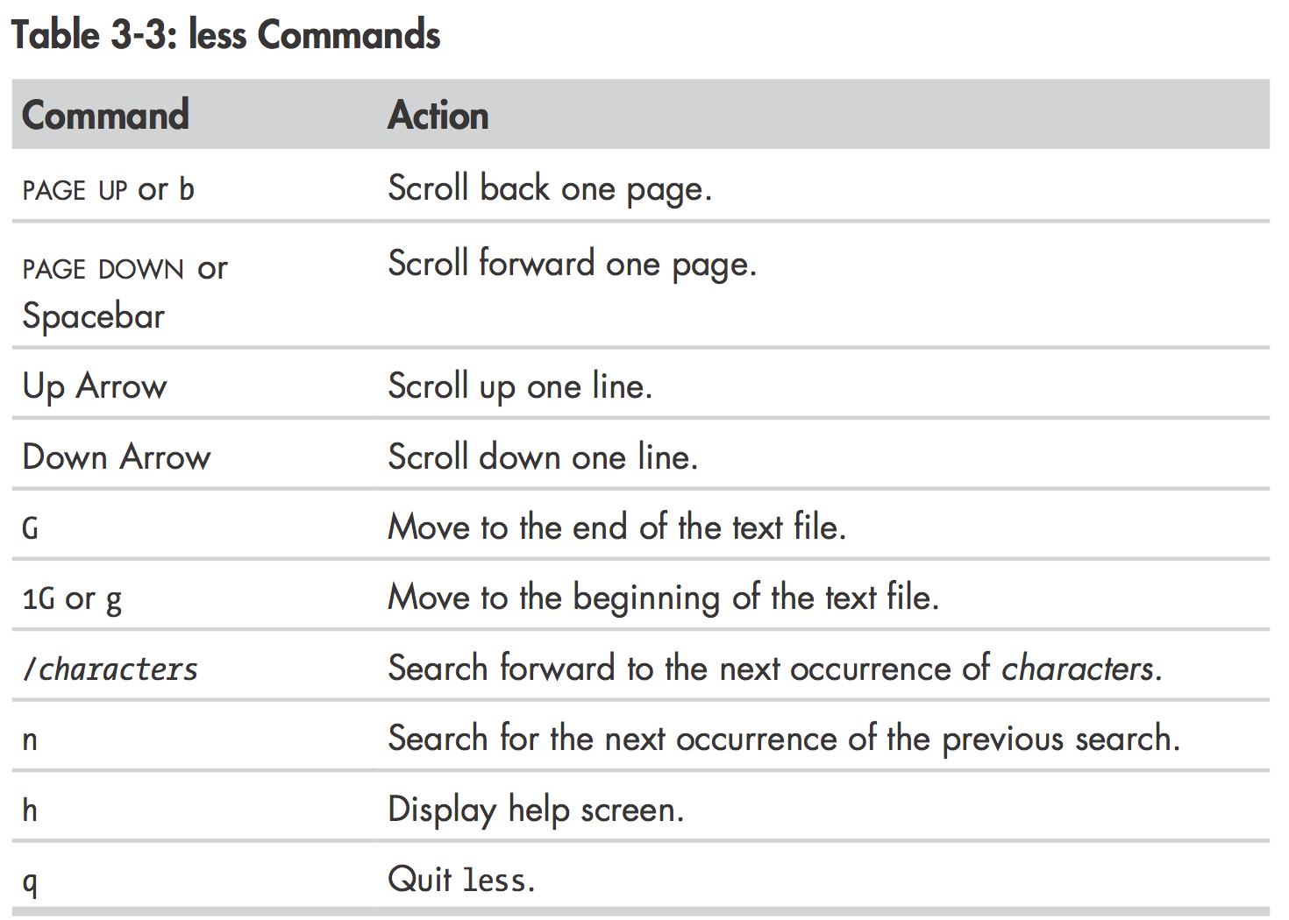The image size is (1289, 920).
Task: Click the capital G command cell
Action: pyautogui.click(x=31, y=528)
